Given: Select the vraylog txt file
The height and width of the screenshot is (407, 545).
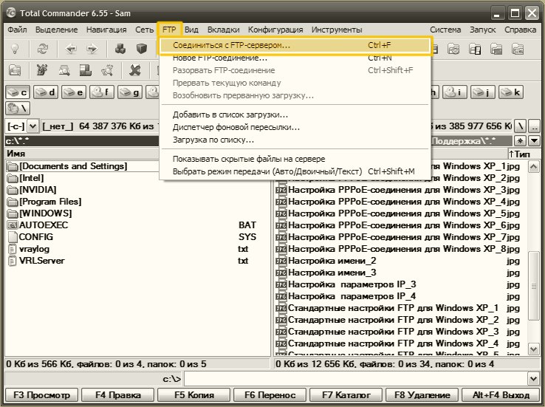Looking at the screenshot, I should [137, 249].
